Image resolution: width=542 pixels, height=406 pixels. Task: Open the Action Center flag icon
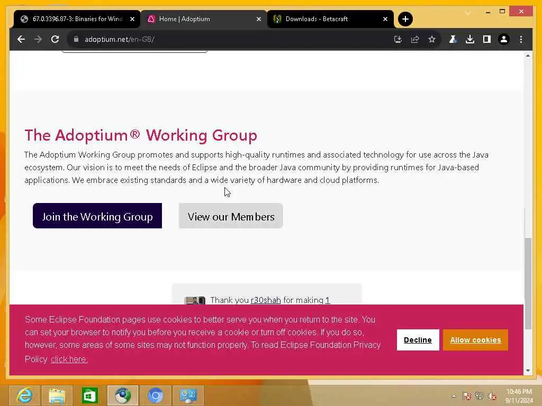click(467, 396)
